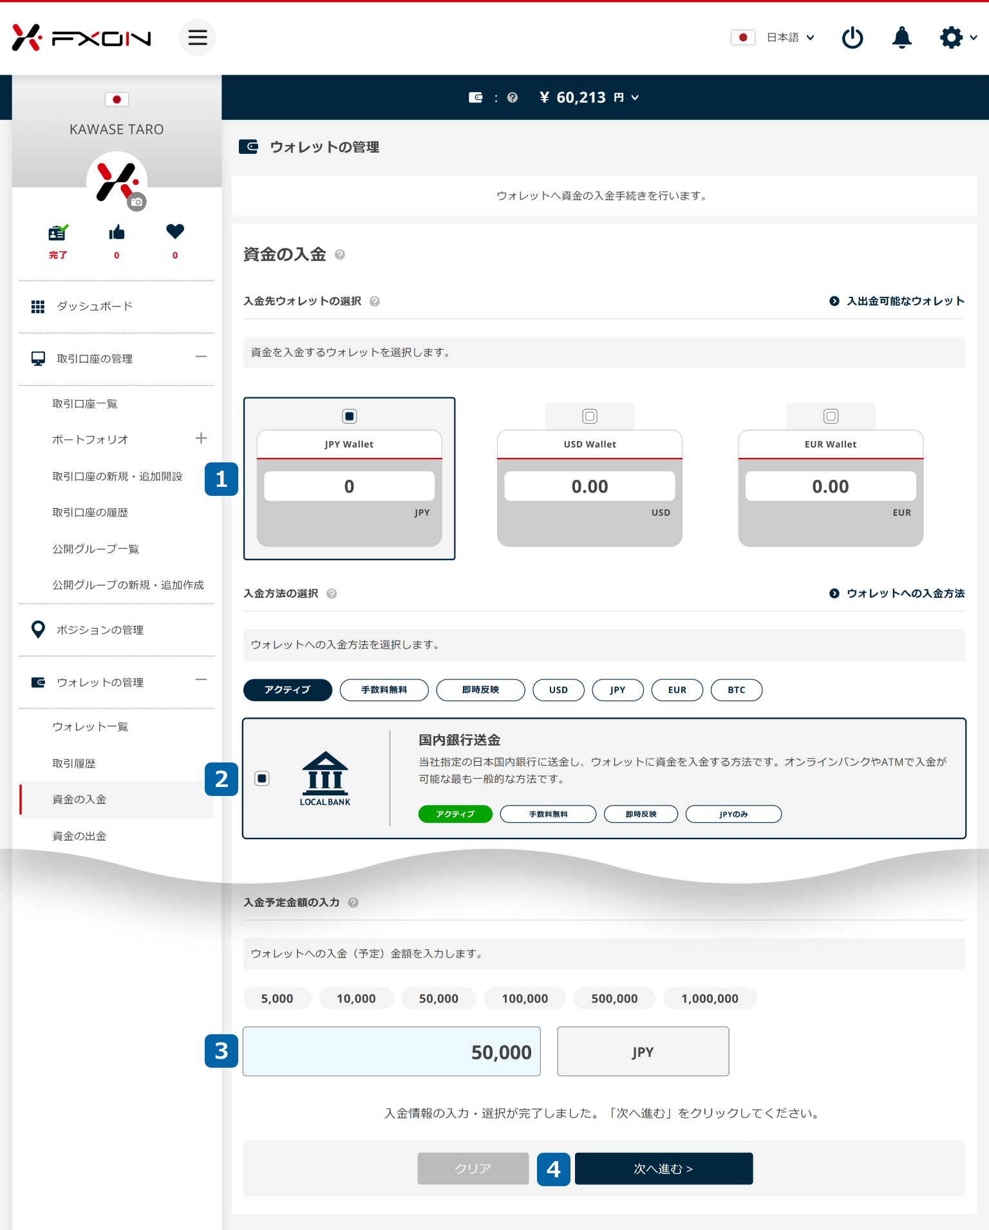Toggle the 手数料無料 filter pill
Screen dimensions: 989x1230
tap(384, 690)
